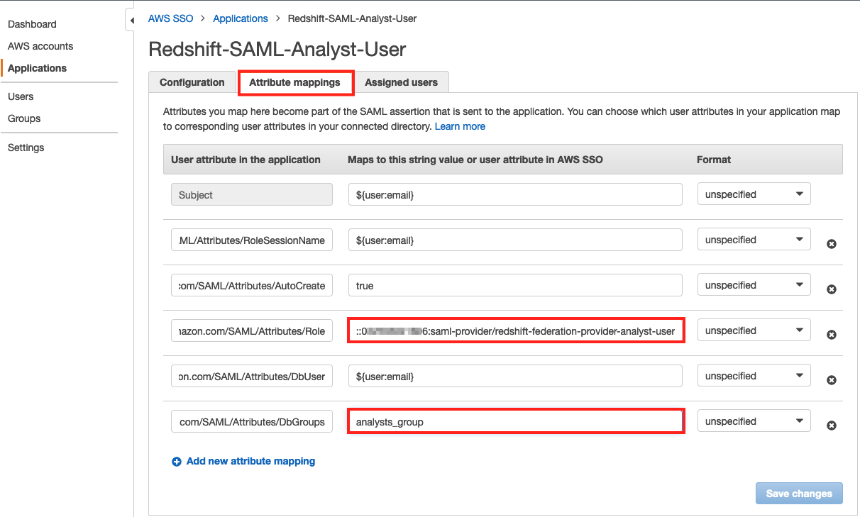The width and height of the screenshot is (860, 517).
Task: Click Applications breadcrumb link
Action: 241,18
